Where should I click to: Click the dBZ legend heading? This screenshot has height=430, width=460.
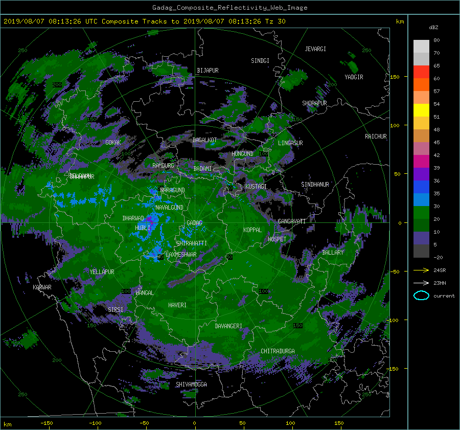433,28
